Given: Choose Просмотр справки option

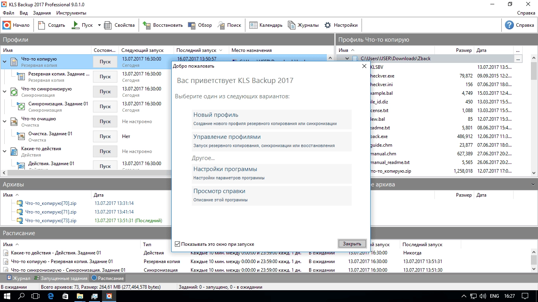Looking at the screenshot, I should tap(271, 195).
